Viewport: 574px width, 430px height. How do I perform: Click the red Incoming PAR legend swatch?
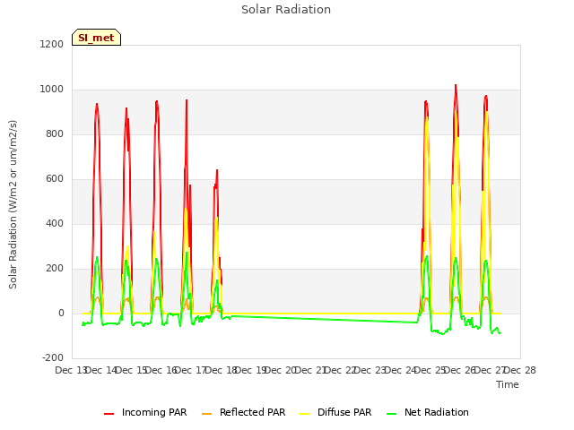pyautogui.click(x=109, y=414)
